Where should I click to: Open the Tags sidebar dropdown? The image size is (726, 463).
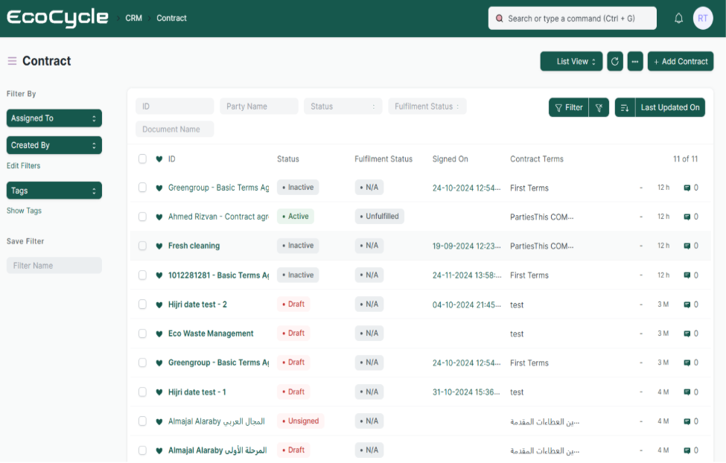(54, 191)
